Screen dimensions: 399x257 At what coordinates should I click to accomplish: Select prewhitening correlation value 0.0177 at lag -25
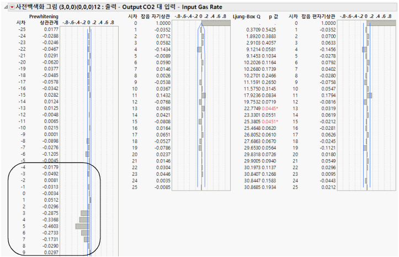tap(51, 29)
